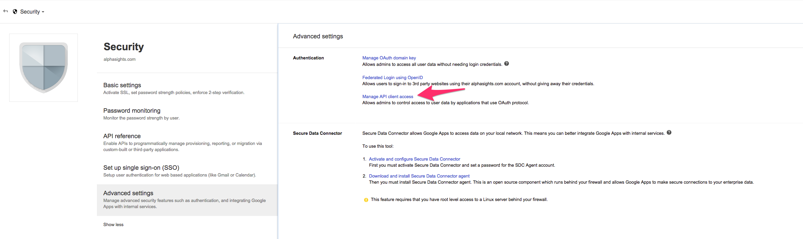Select API reference section
Viewport: 803px width, 239px height.
(187, 142)
